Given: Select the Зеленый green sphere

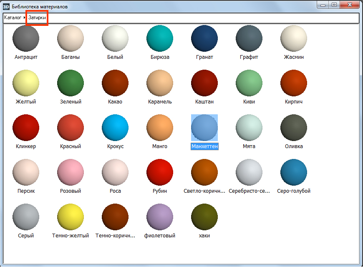Looking at the screenshot, I should (71, 83).
